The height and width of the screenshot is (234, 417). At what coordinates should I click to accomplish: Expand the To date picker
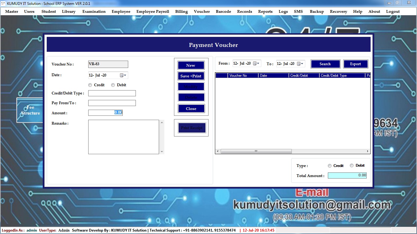tap(300, 64)
